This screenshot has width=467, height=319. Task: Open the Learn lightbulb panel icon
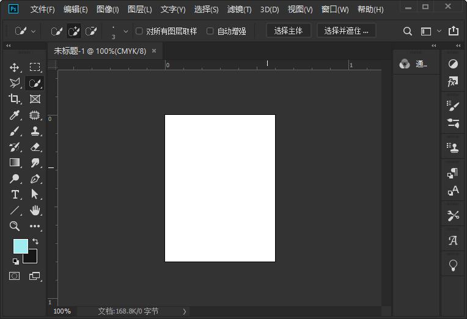point(453,265)
